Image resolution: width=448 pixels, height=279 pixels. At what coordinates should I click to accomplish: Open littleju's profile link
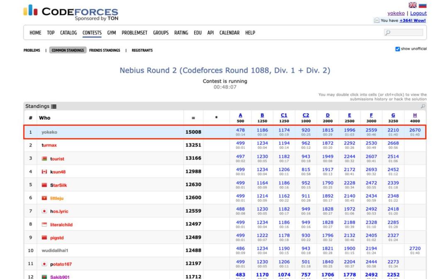tap(57, 198)
